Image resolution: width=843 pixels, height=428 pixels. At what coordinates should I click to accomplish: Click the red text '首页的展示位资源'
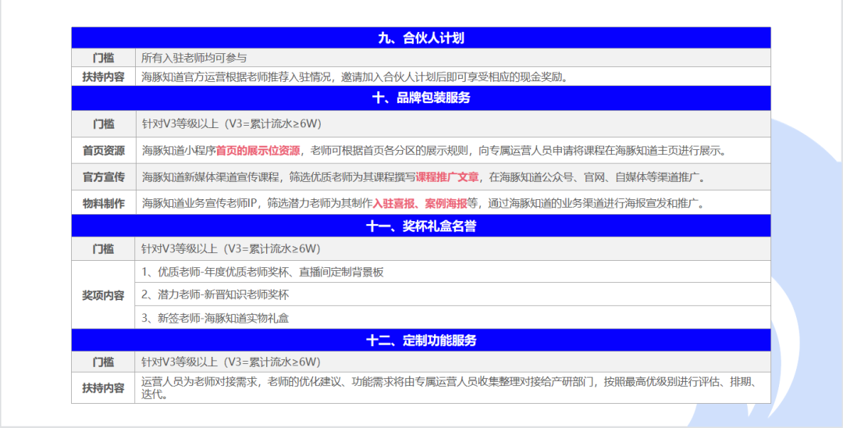point(258,151)
